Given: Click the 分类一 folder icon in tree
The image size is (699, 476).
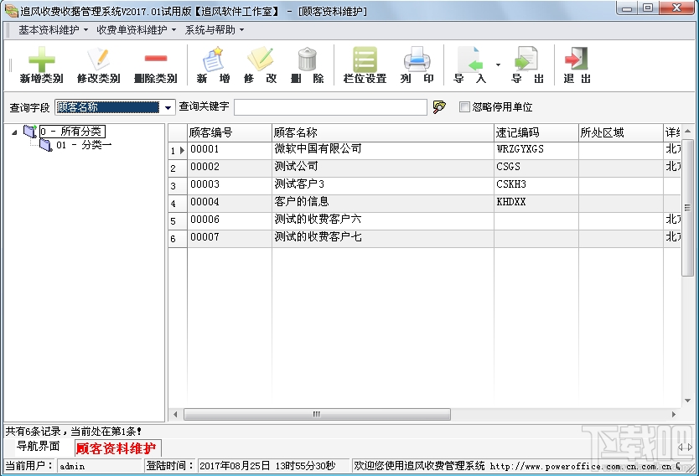Looking at the screenshot, I should click(46, 145).
